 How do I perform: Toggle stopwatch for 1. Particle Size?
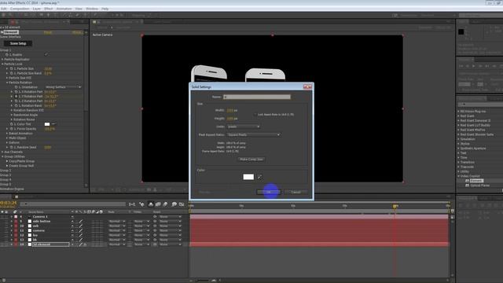(12, 68)
